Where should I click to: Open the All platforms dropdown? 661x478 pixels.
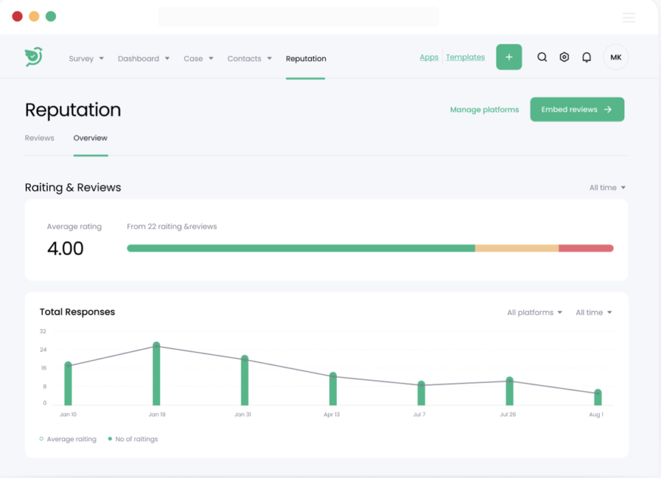(x=534, y=312)
